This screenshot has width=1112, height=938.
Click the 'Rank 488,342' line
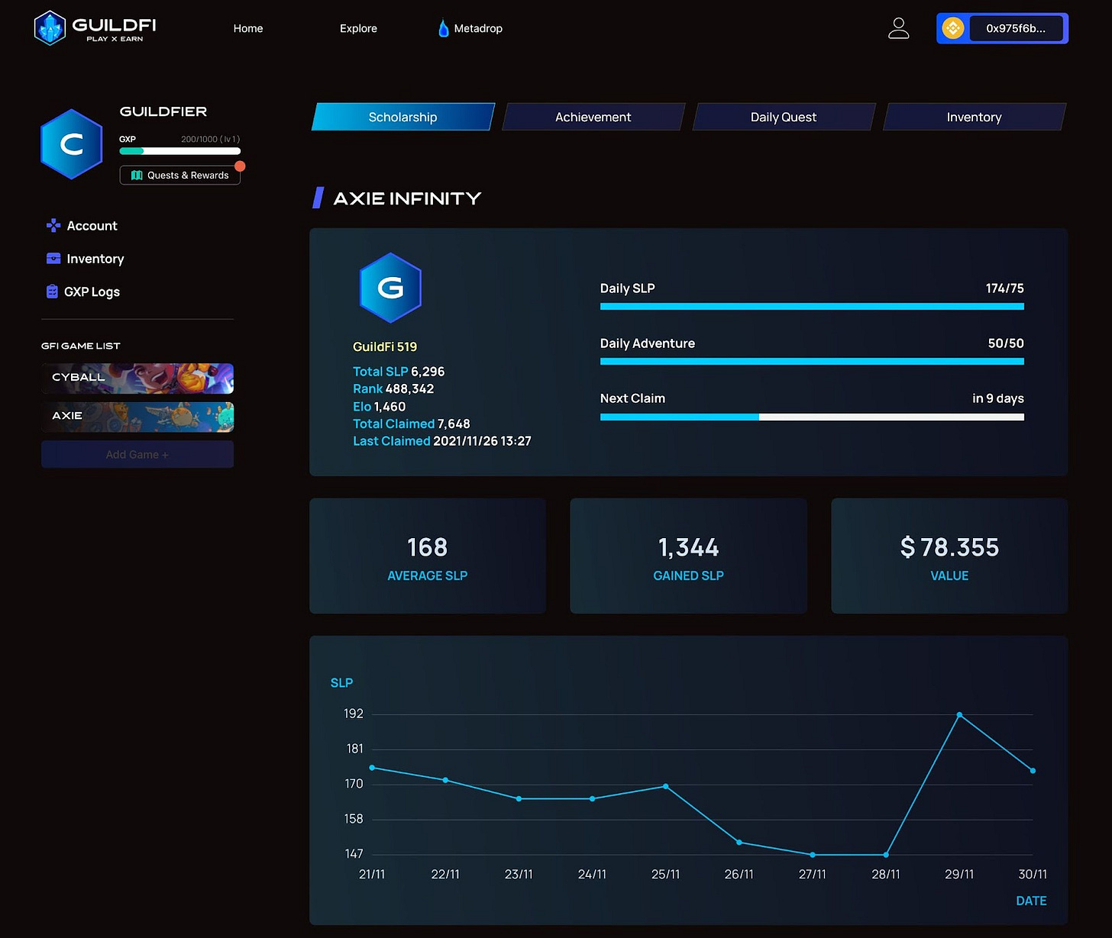pos(393,388)
